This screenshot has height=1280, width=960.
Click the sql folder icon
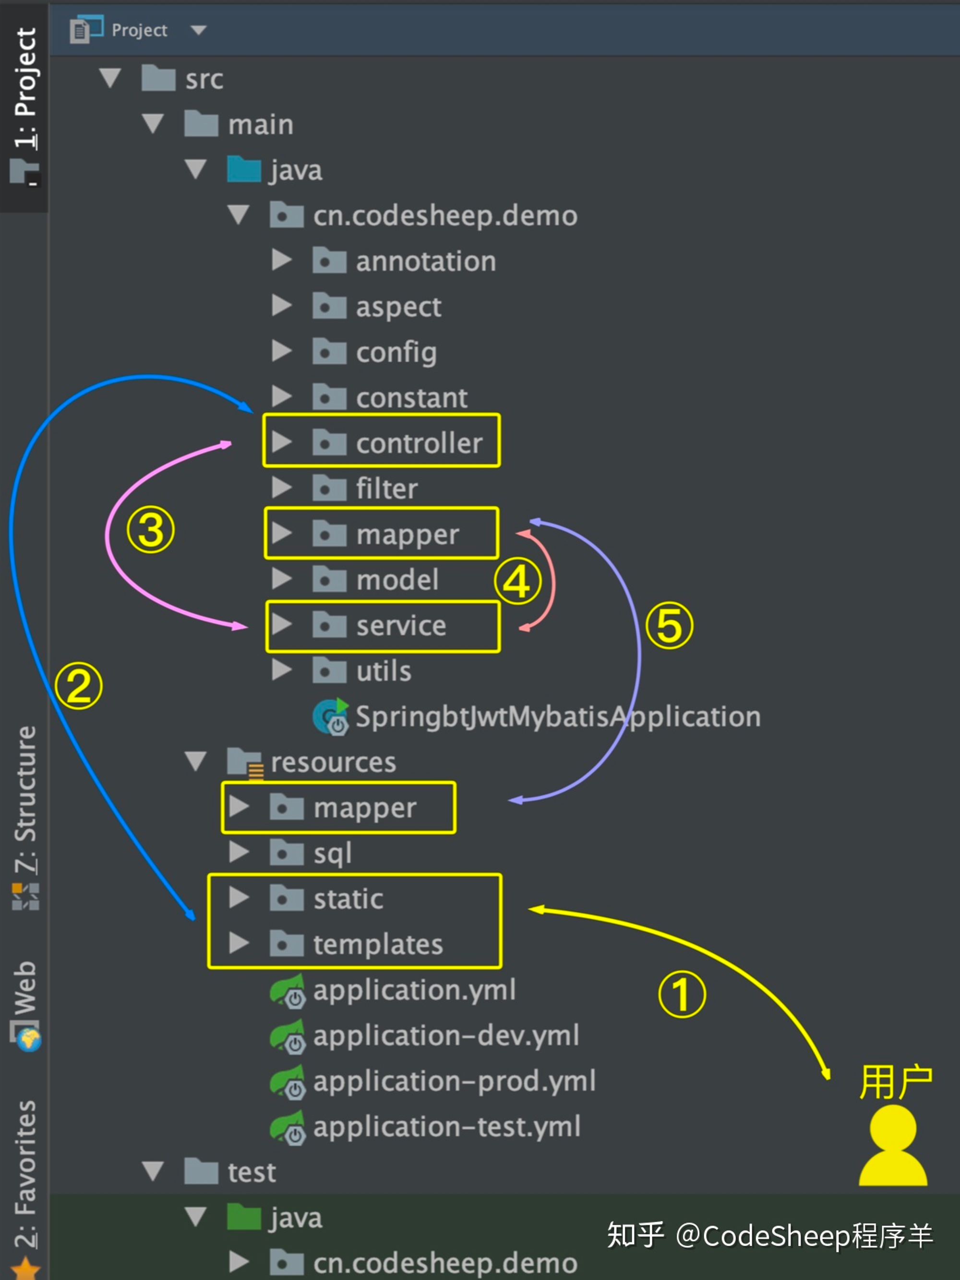287,852
